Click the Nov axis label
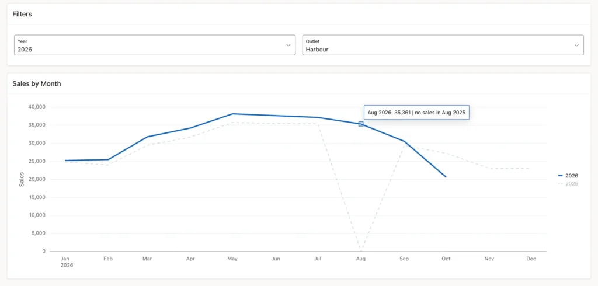 489,259
